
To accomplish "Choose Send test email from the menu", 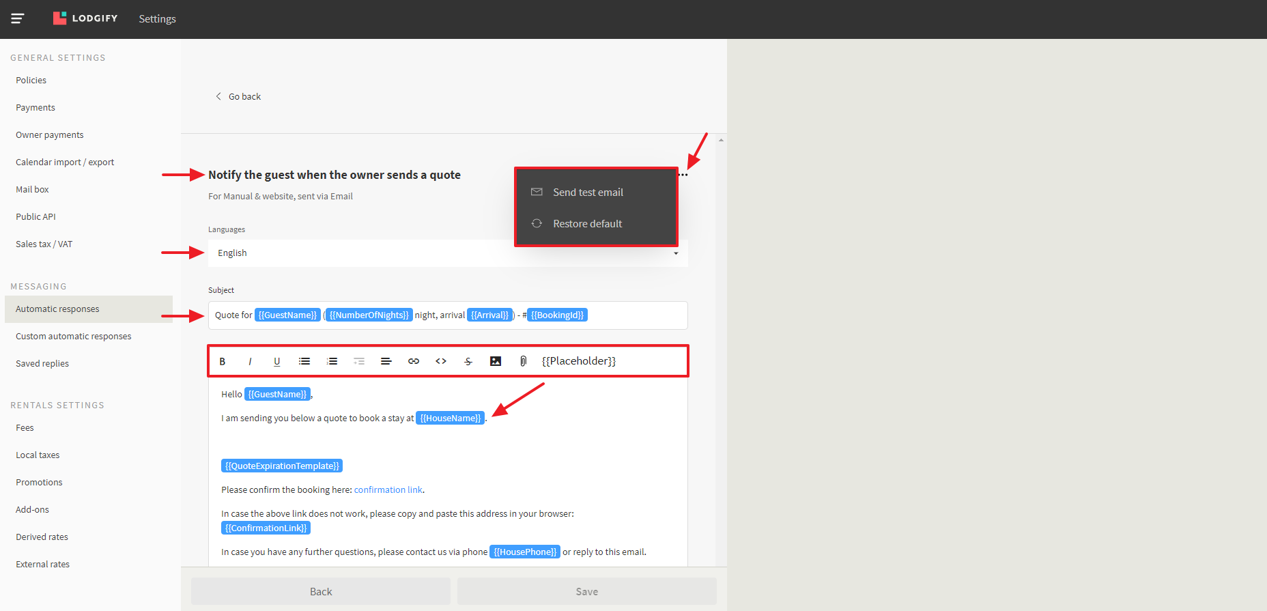I will tap(588, 192).
